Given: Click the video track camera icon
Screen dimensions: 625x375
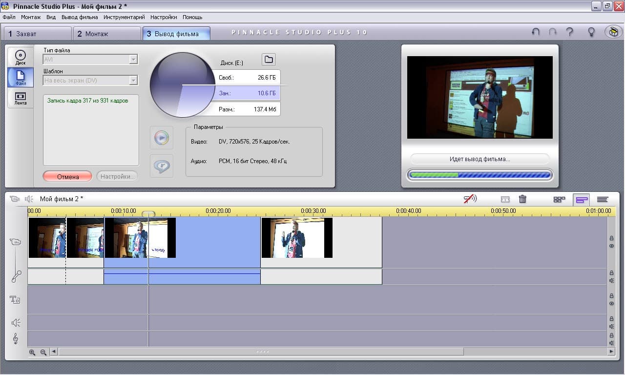Looking at the screenshot, I should (16, 242).
